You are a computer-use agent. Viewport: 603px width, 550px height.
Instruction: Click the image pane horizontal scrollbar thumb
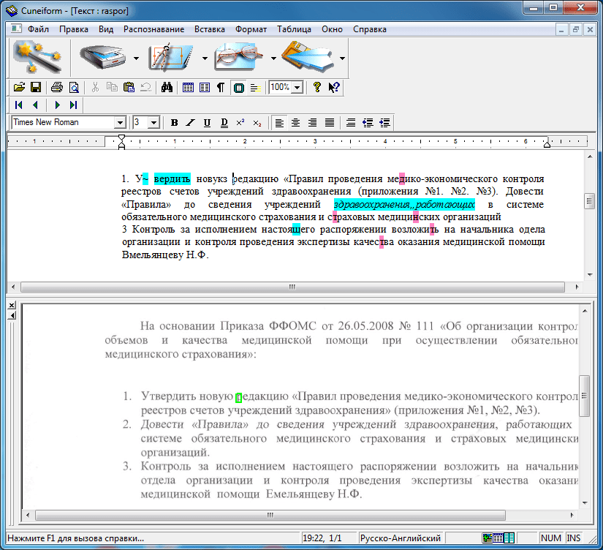(x=270, y=515)
